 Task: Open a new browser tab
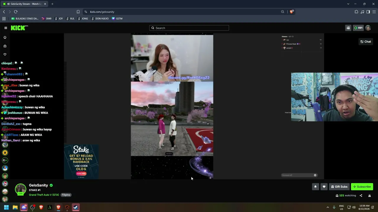[52, 4]
